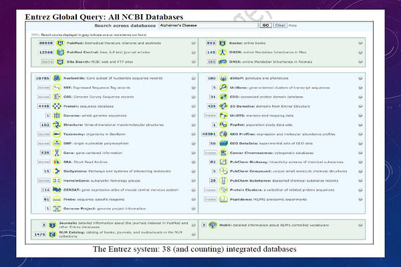The height and width of the screenshot is (267, 401).
Task: Click the Probe database icon
Action: click(x=57, y=200)
